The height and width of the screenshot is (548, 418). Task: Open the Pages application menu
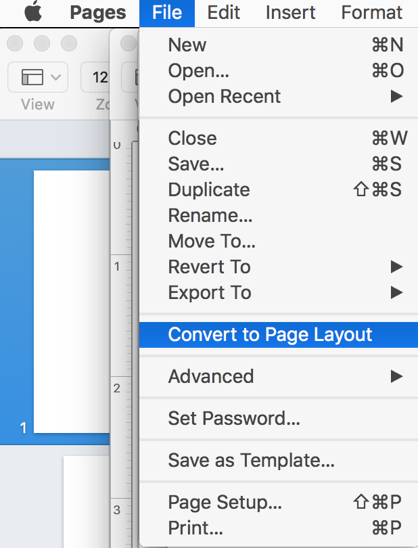97,12
